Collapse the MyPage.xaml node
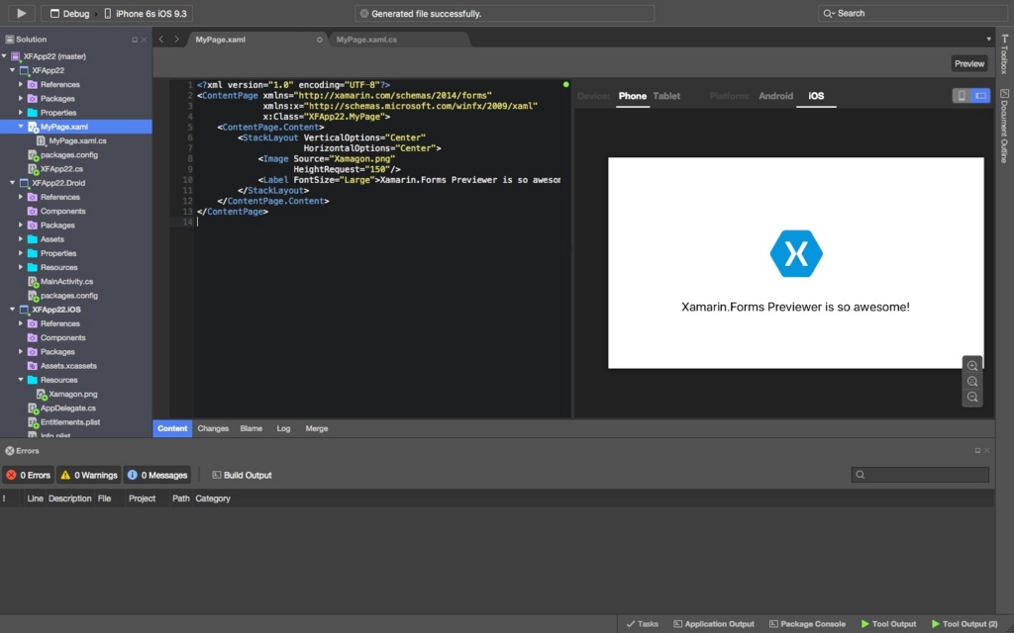The image size is (1014, 633). [21, 127]
